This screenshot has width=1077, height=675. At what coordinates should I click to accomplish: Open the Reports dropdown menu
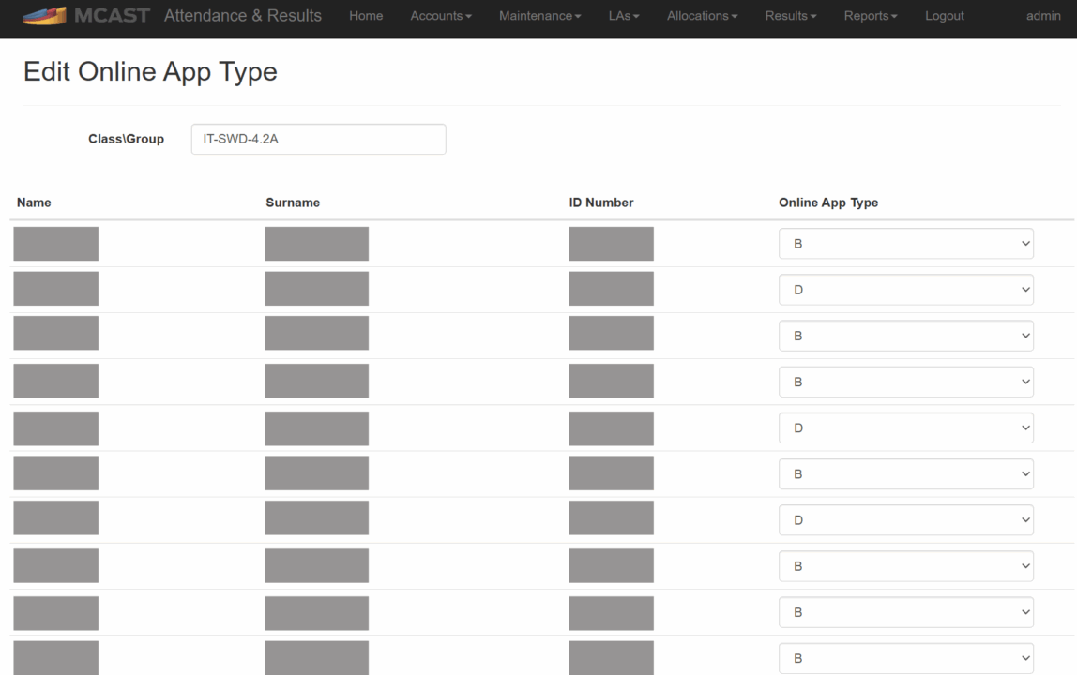tap(871, 16)
